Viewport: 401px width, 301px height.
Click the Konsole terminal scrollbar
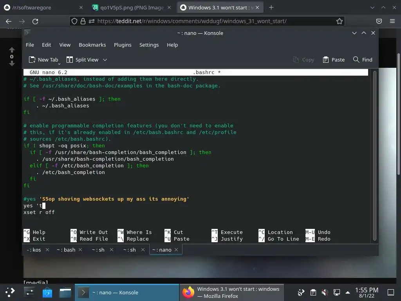(x=375, y=156)
